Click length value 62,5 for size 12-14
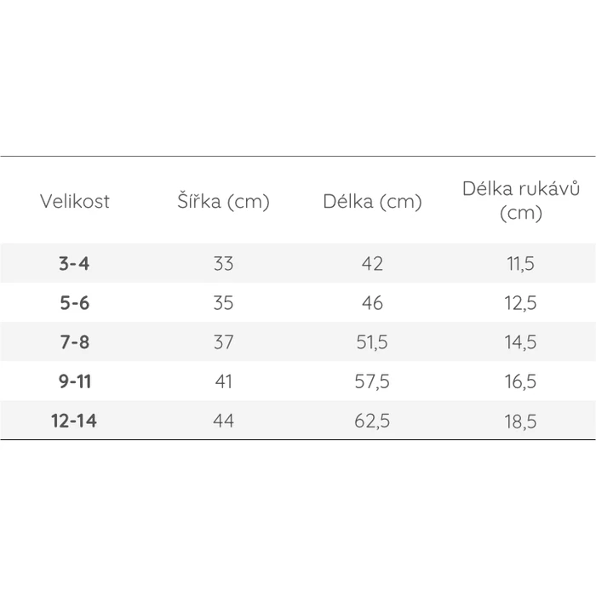The image size is (596, 596). point(372,421)
